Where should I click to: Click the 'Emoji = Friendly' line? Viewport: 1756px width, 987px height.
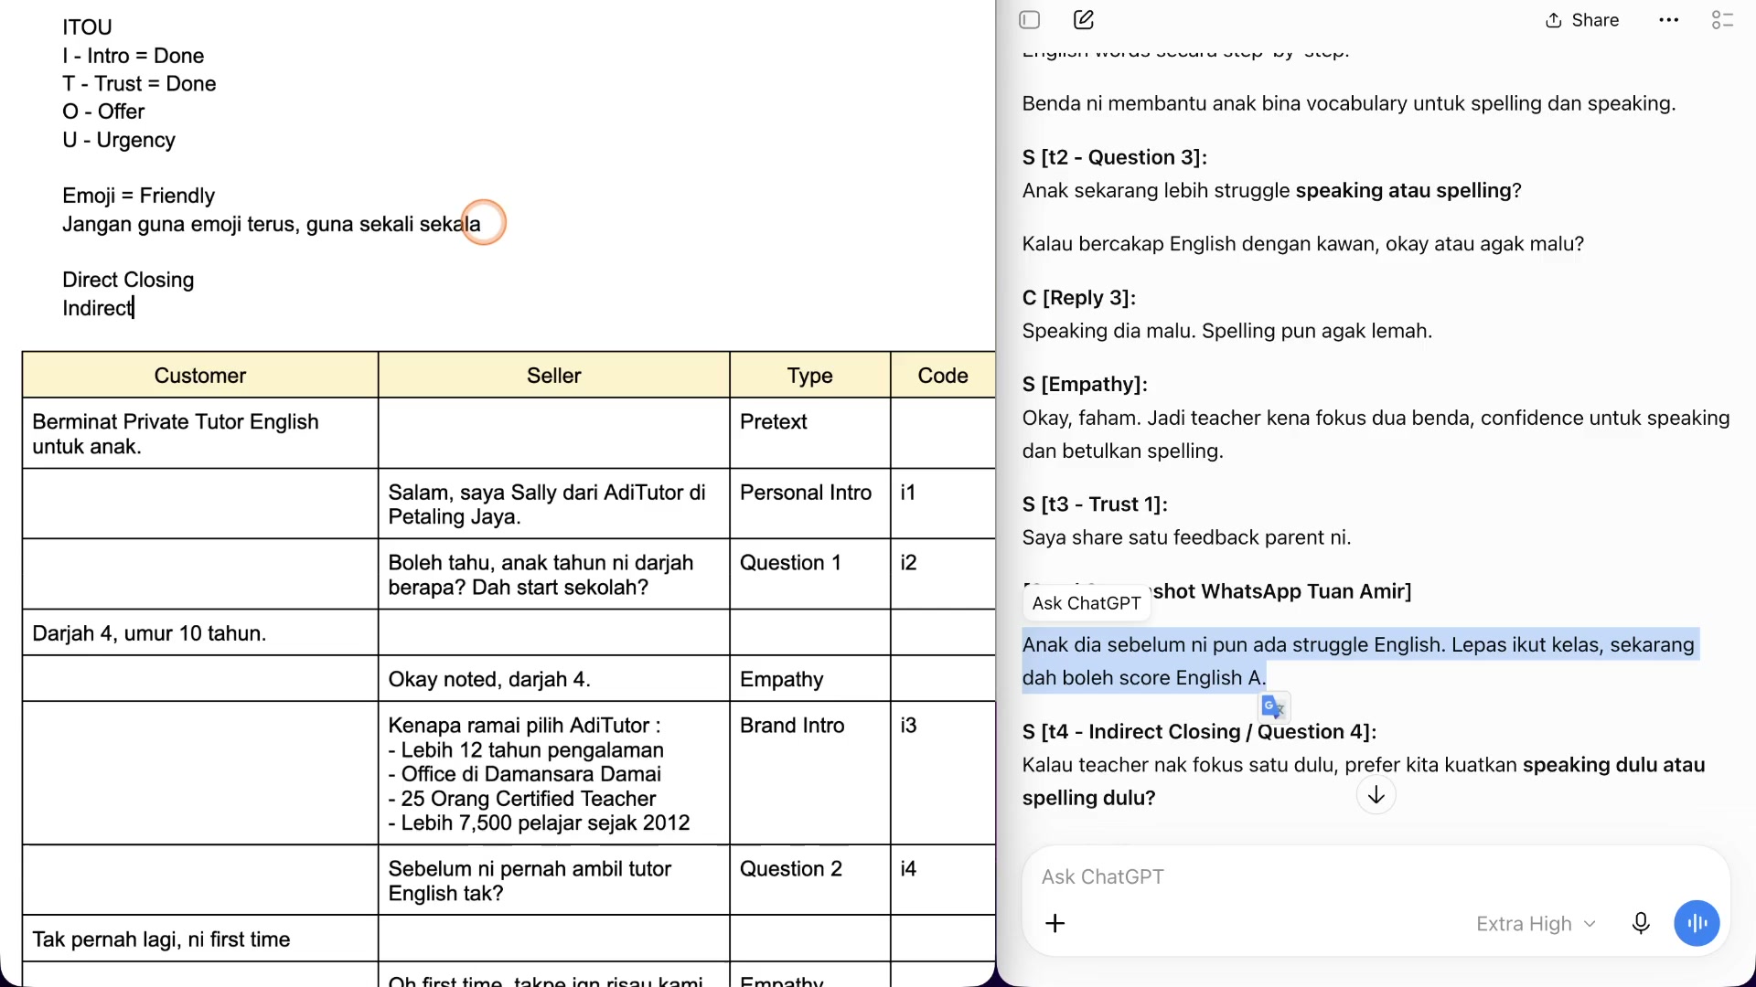pos(139,196)
